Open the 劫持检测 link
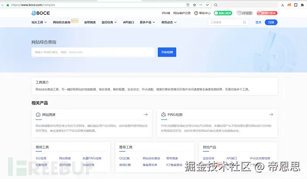 [65, 165]
